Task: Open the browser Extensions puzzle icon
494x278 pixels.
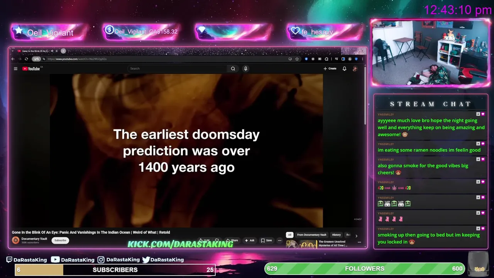Action: [327, 59]
